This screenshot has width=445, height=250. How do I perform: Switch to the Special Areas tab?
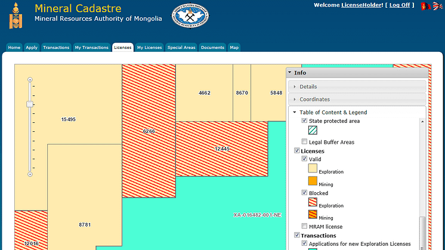click(181, 48)
